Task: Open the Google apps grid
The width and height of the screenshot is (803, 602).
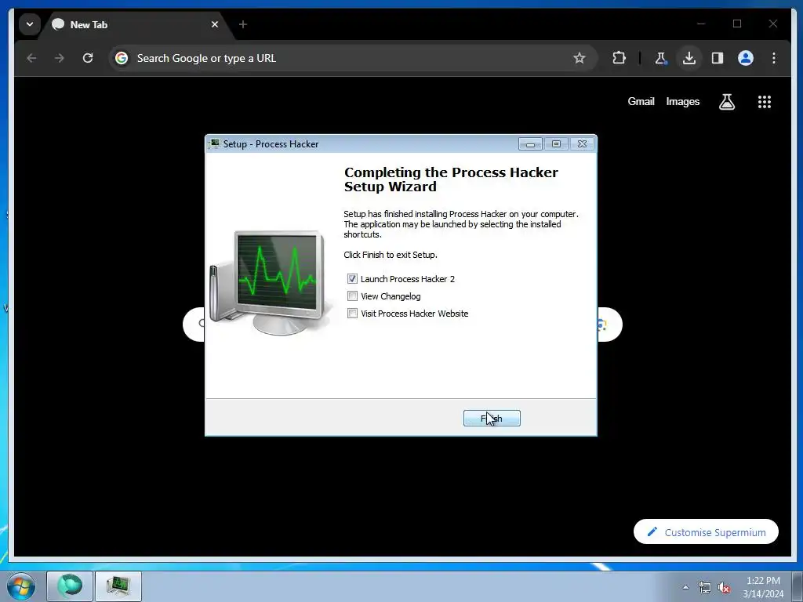Action: (765, 102)
